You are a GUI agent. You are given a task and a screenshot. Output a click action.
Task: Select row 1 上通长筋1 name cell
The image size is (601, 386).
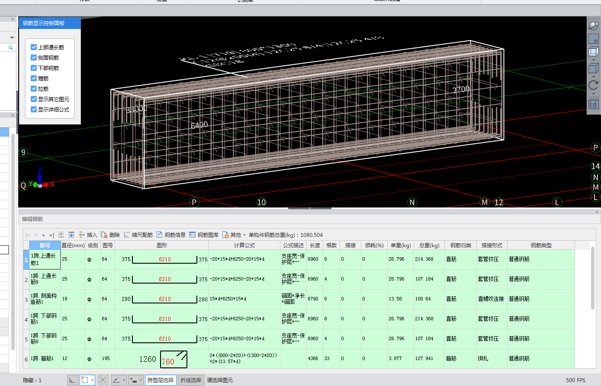coord(45,259)
